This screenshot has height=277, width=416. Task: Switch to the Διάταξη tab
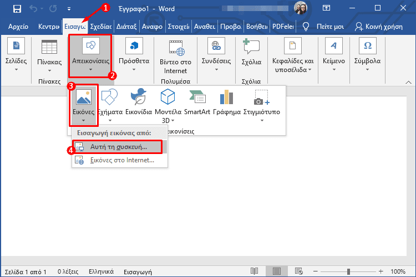tap(126, 27)
